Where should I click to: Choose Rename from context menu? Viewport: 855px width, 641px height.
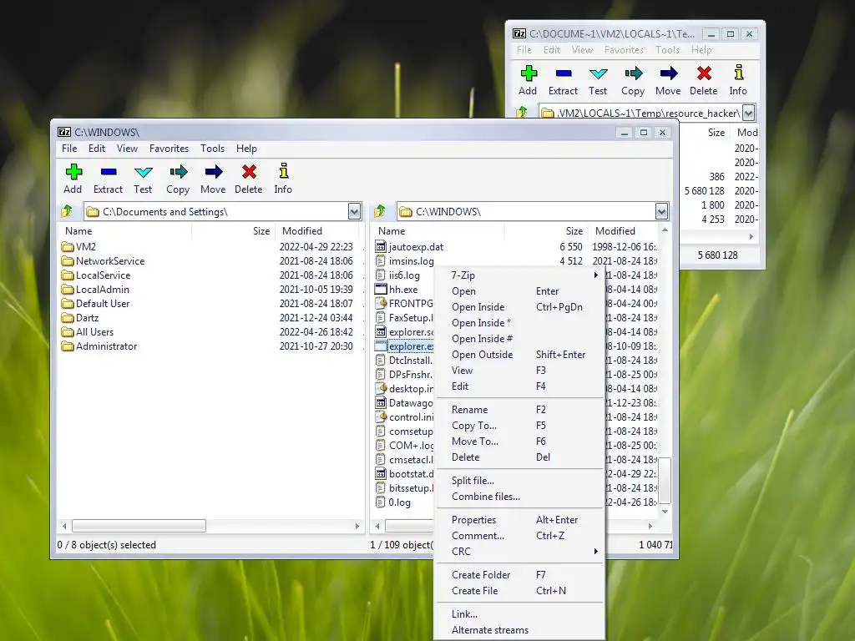click(469, 409)
